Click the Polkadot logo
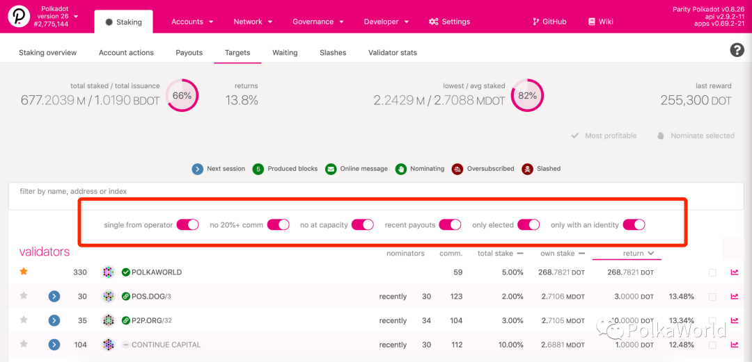752x362 pixels. (x=19, y=16)
